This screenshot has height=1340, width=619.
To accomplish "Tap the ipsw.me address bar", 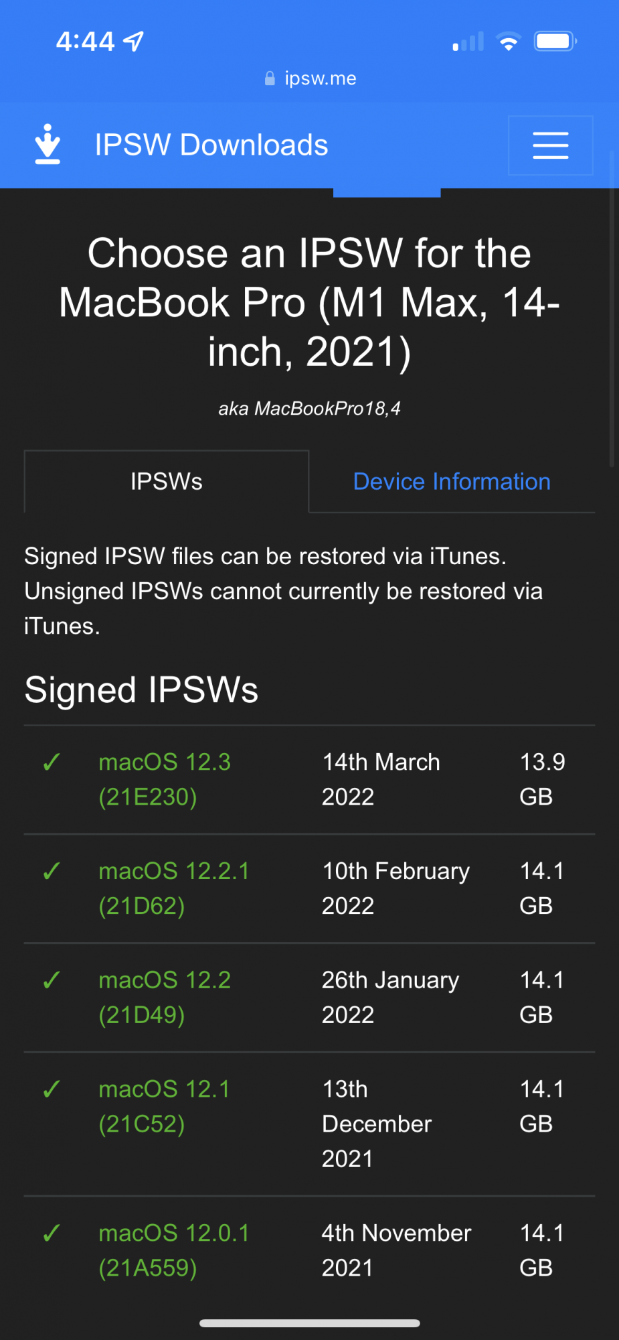I will (x=320, y=79).
